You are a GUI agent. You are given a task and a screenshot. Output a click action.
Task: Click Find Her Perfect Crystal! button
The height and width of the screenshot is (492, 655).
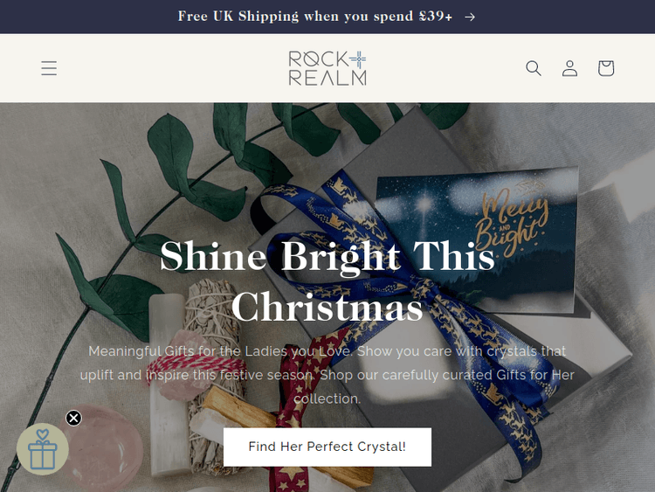coord(327,447)
